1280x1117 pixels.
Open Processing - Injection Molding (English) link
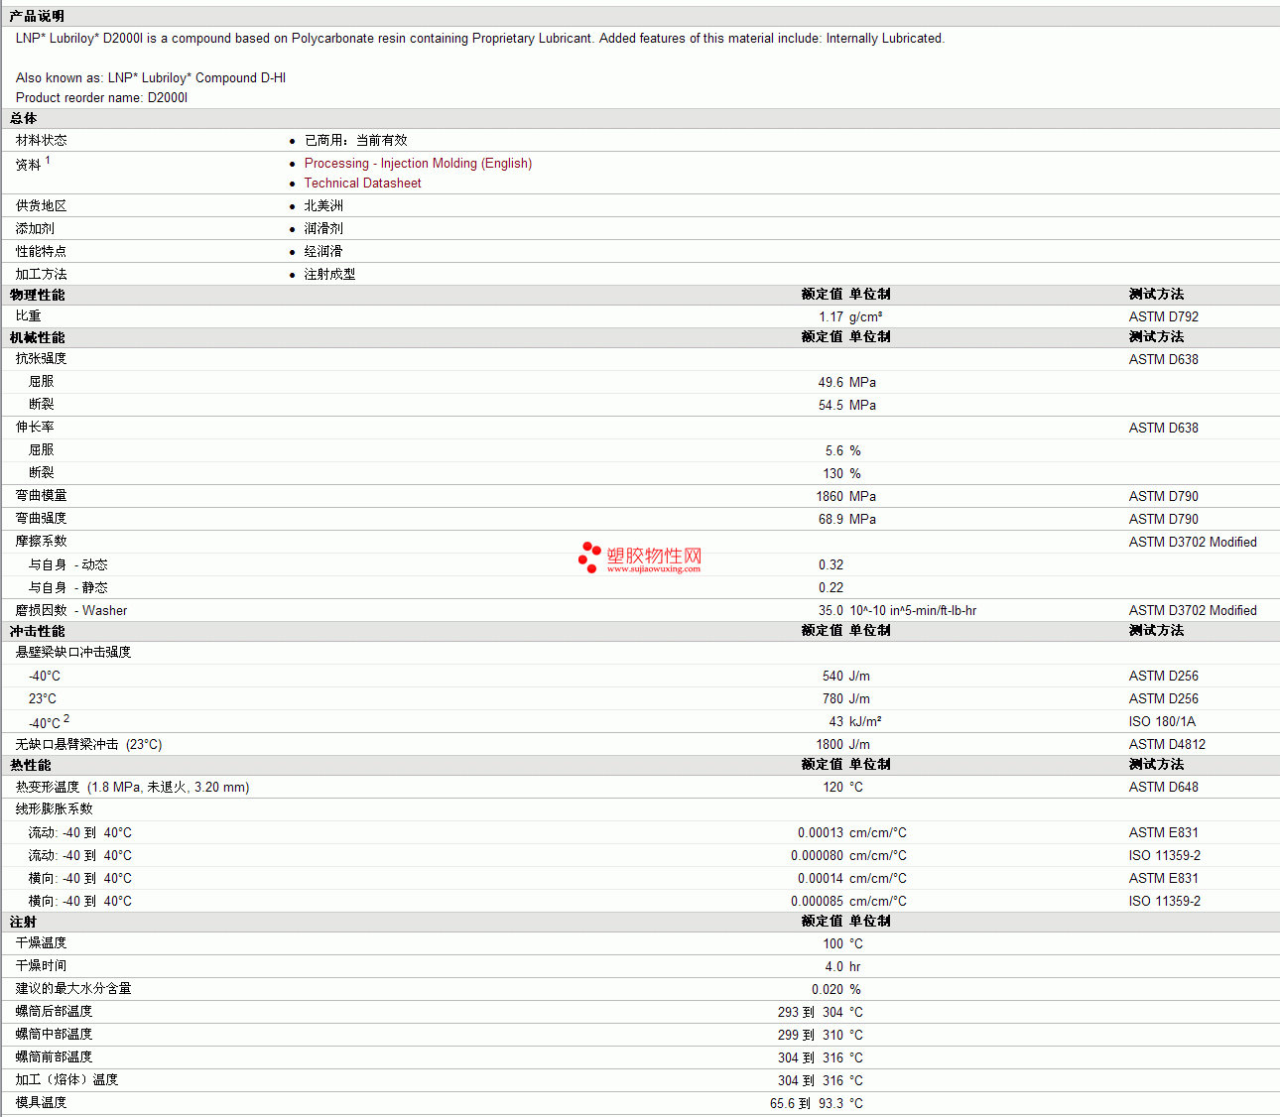point(418,164)
